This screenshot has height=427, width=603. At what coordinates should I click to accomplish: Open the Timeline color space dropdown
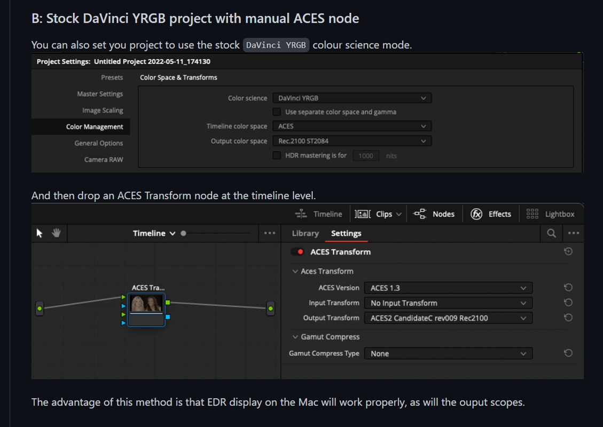(x=352, y=126)
